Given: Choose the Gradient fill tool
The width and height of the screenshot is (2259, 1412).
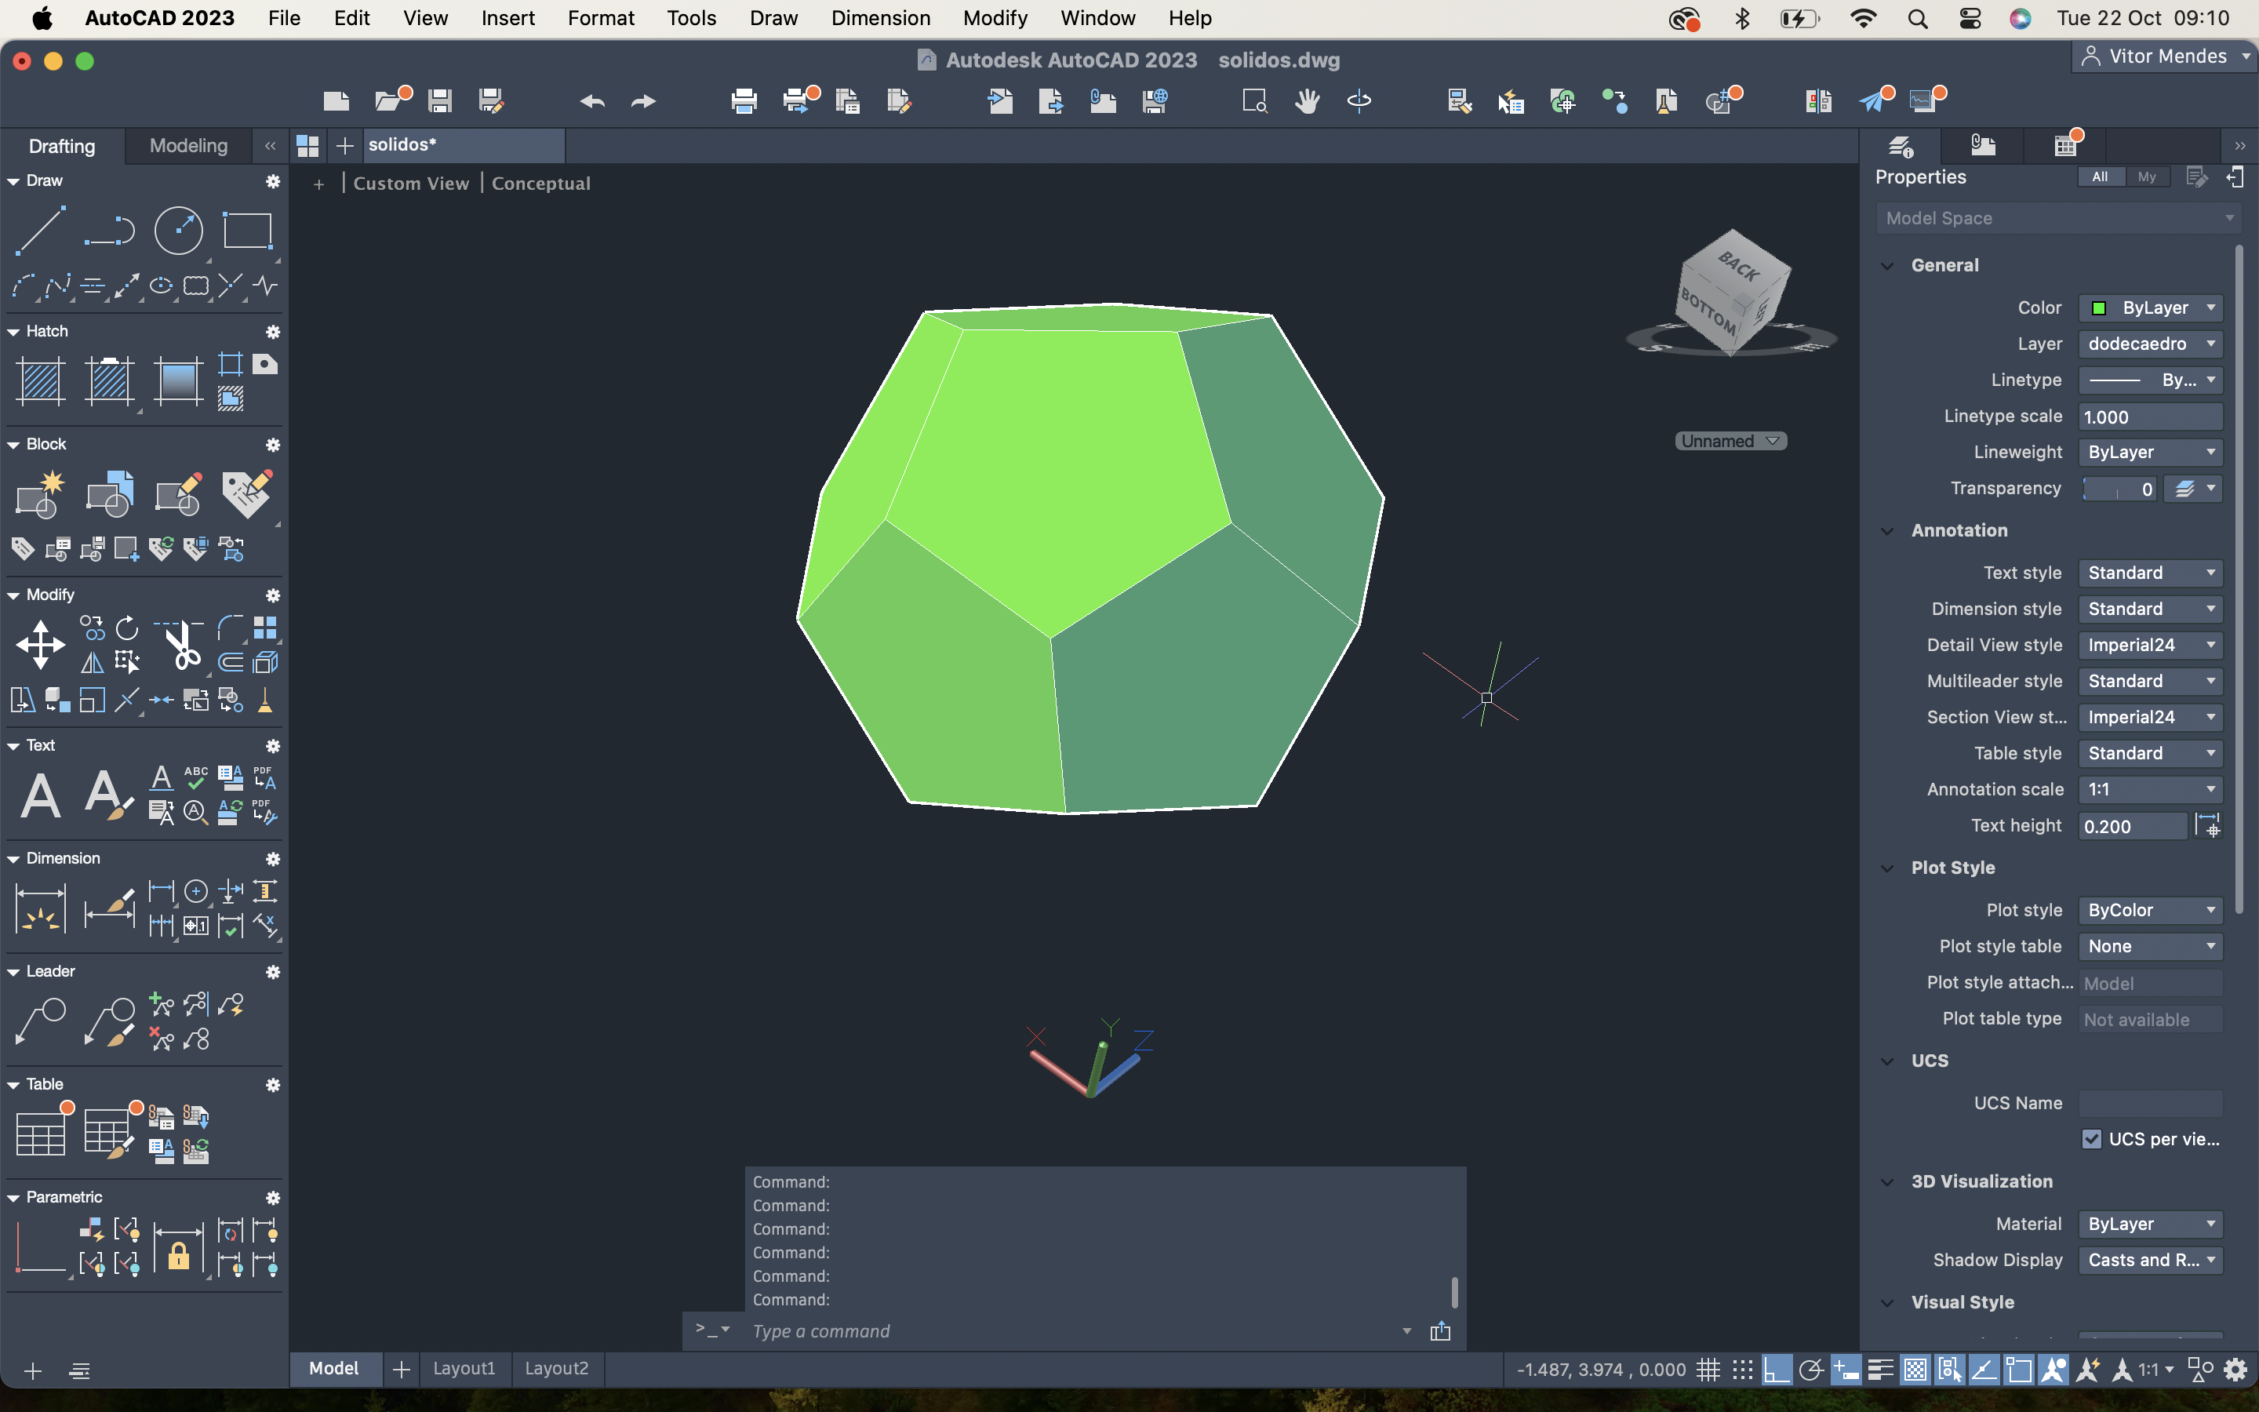Looking at the screenshot, I should (x=178, y=381).
